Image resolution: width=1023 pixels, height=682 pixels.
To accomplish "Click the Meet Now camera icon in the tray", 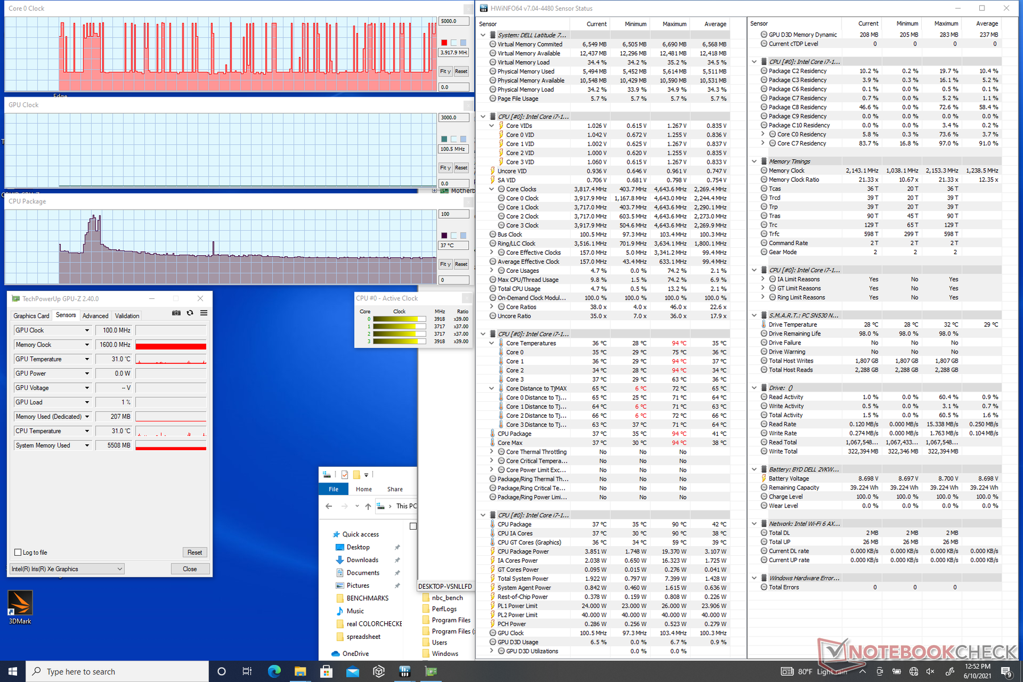I will tap(879, 671).
